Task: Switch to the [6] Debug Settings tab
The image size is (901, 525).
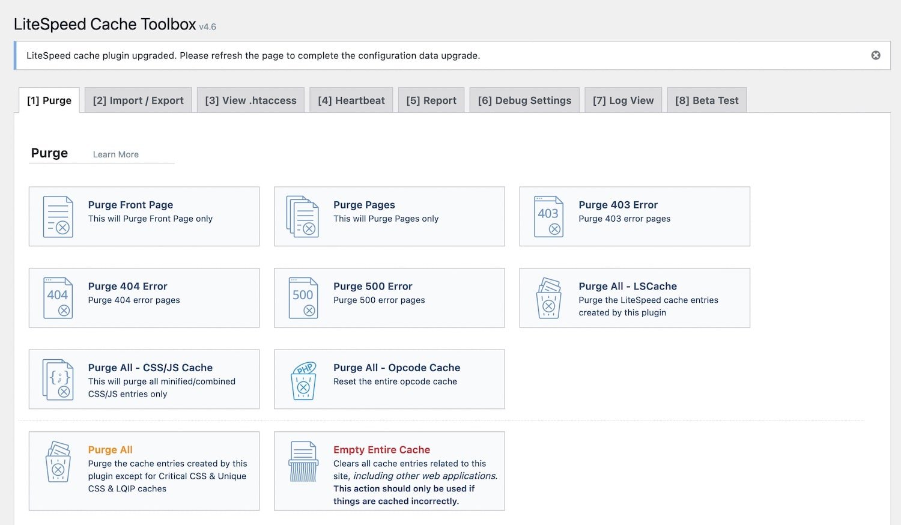Action: [524, 100]
